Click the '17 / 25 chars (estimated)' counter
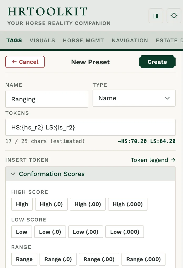Viewport: 183px width, 268px height. [x=45, y=141]
